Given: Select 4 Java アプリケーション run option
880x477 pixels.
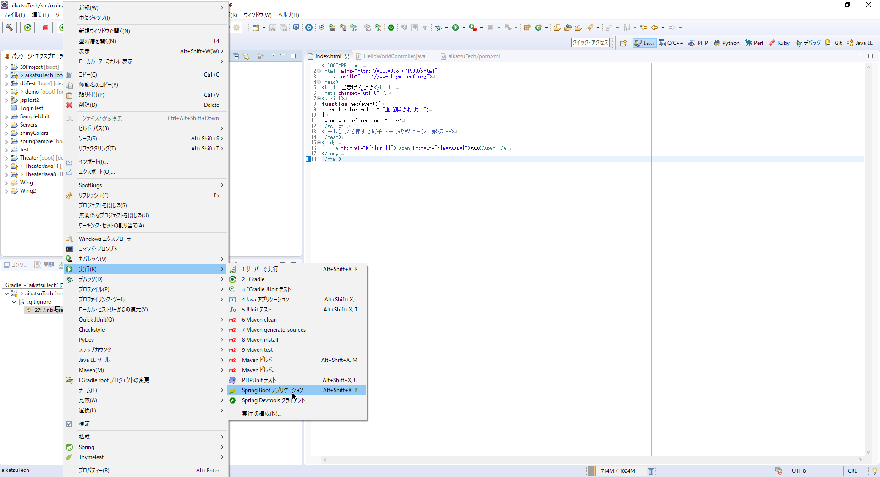Looking at the screenshot, I should pyautogui.click(x=297, y=300).
